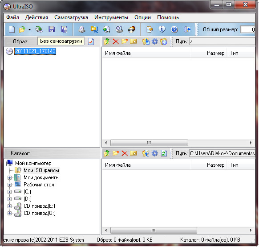Burn CD/DVD image with the flame disc icon

[x=132, y=29]
